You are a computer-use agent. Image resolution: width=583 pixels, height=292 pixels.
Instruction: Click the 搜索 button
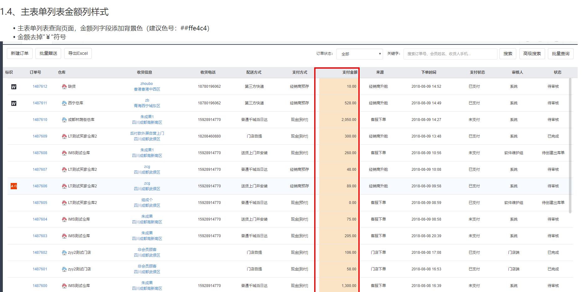pyautogui.click(x=508, y=54)
